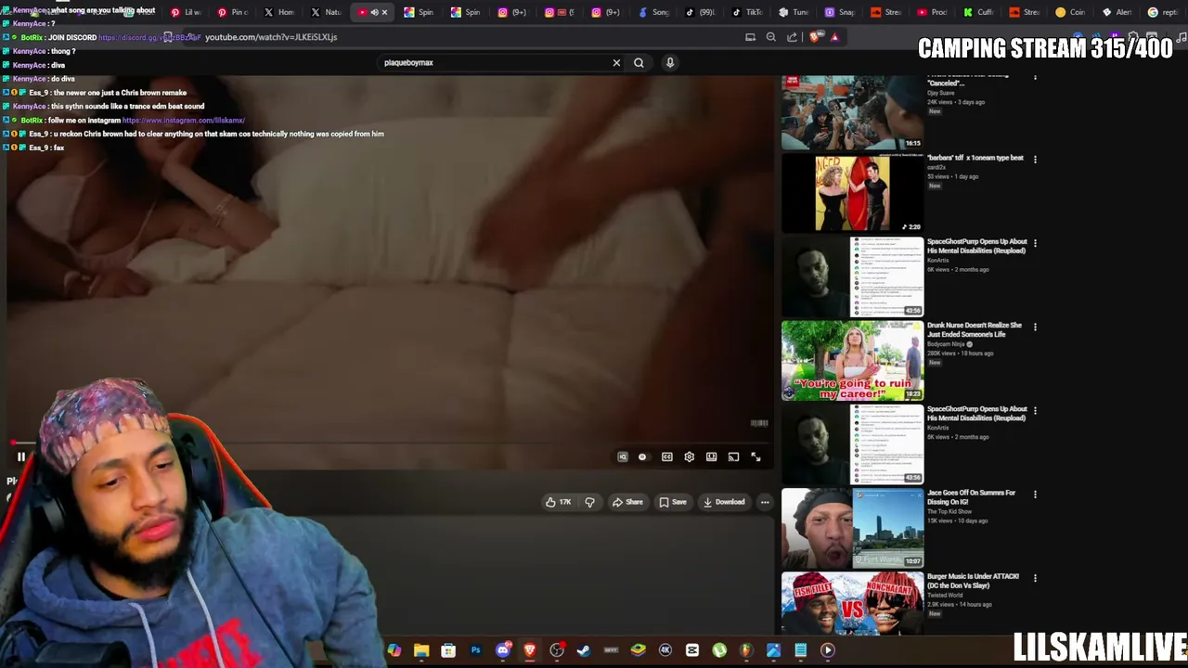The height and width of the screenshot is (668, 1188).
Task: Open Drunk Nurse Doesn't Realize video title
Action: click(975, 329)
